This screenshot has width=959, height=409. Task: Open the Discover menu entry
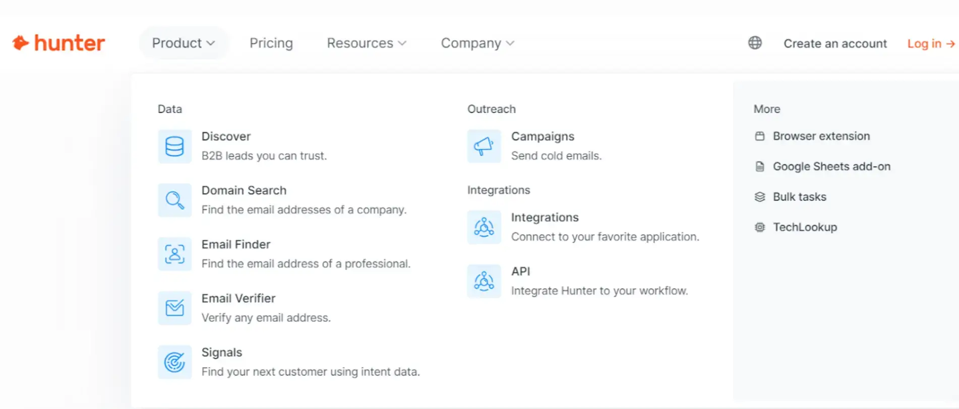226,137
